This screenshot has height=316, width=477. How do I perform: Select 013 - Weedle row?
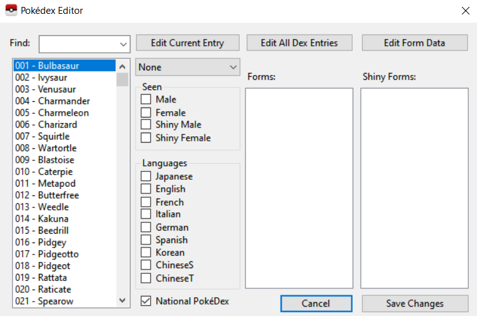[65, 207]
